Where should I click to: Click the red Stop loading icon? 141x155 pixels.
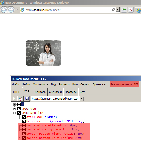tap(131, 10)
